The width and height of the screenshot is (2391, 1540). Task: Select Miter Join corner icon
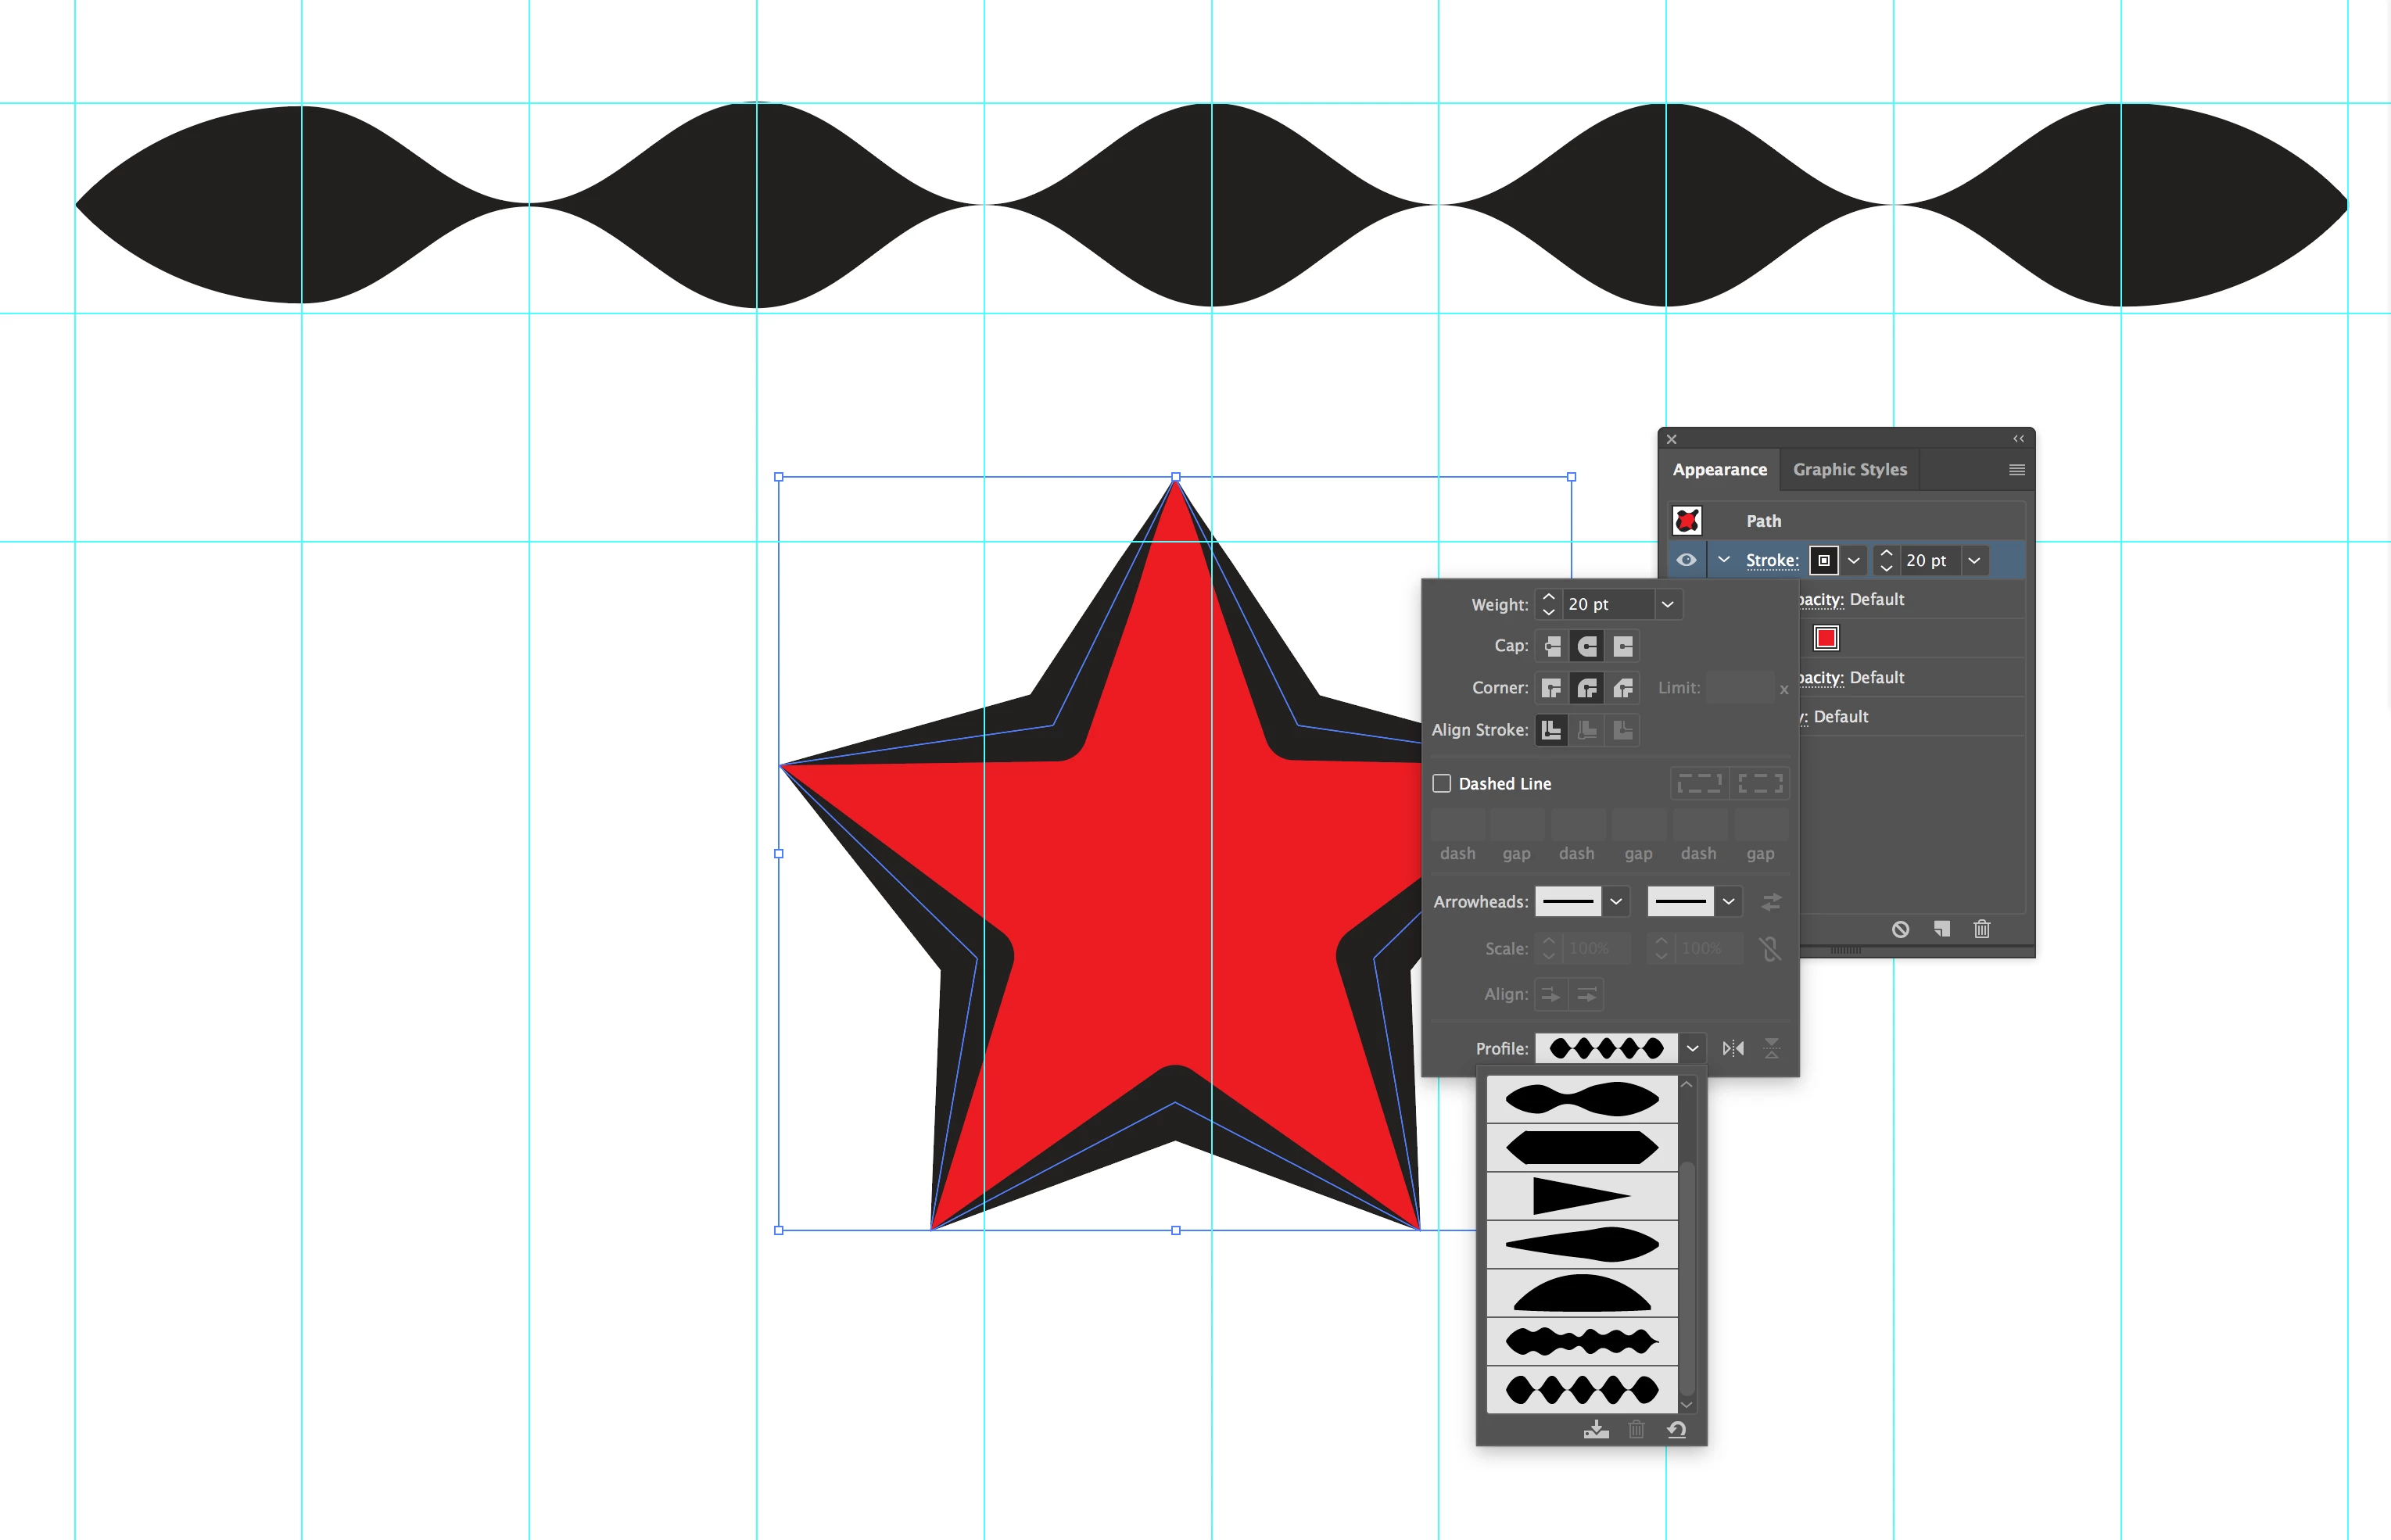[x=1552, y=688]
